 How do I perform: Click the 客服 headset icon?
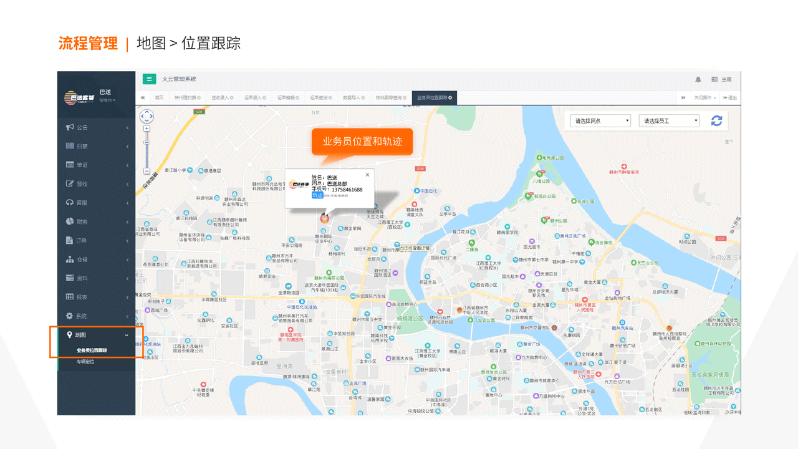coord(70,203)
